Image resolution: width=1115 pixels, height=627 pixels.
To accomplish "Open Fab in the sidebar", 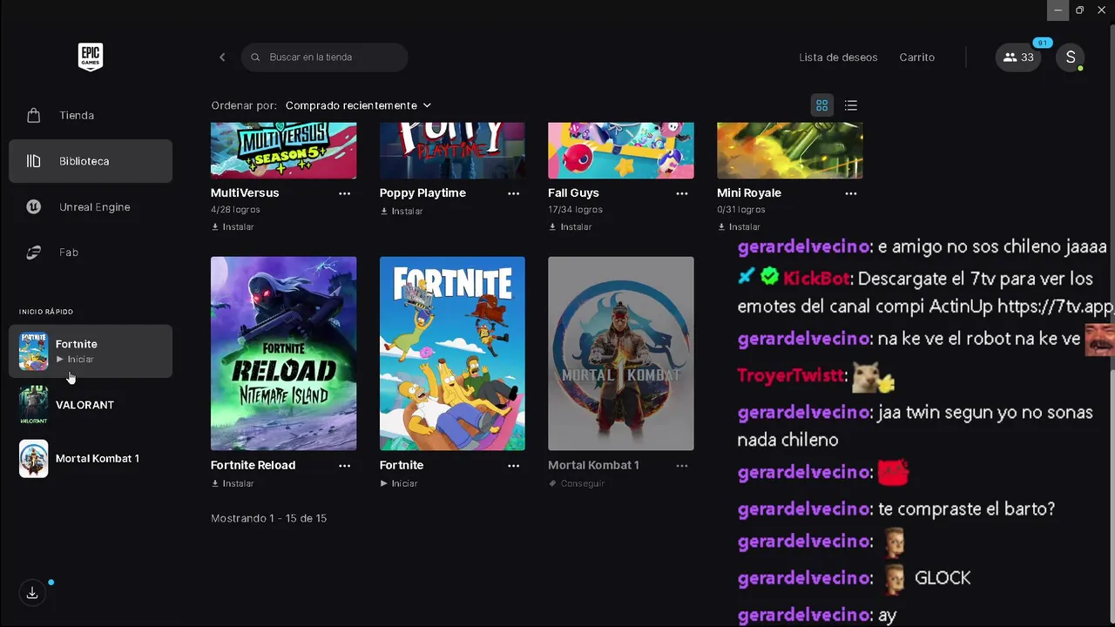I will tap(91, 253).
